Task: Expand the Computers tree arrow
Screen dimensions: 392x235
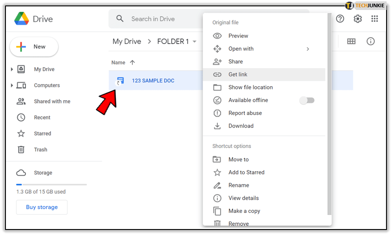Action: tap(12, 85)
